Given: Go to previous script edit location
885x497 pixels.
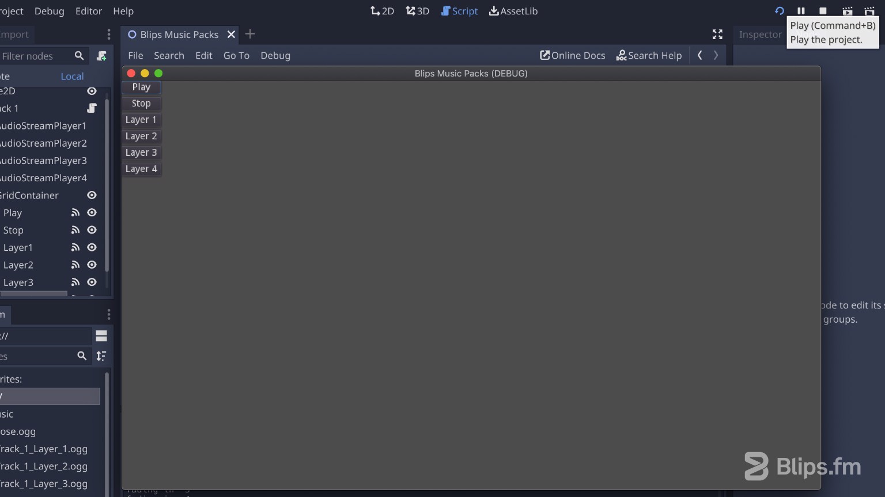Looking at the screenshot, I should [x=699, y=55].
